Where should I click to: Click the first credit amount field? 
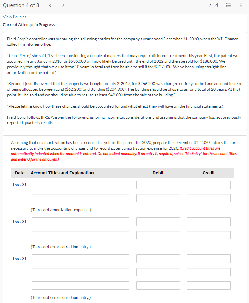tap(208, 185)
